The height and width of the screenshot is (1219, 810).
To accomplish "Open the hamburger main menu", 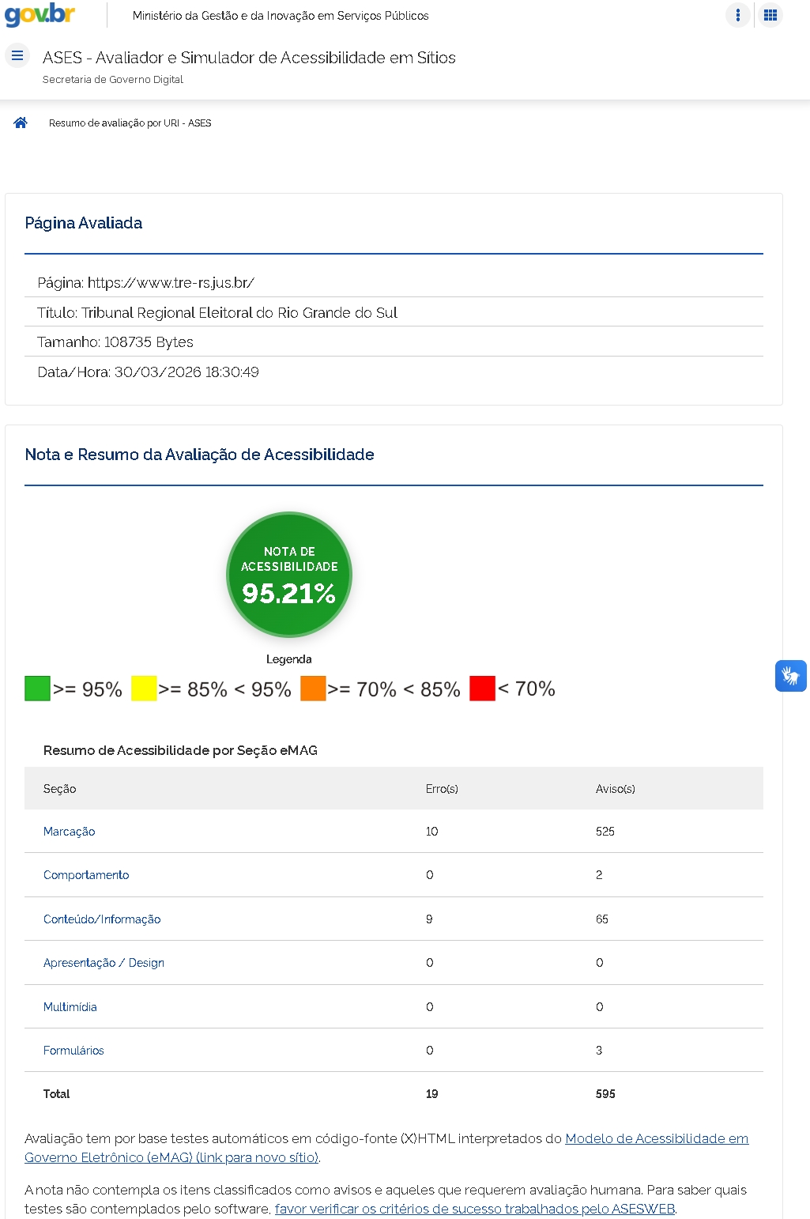I will tap(17, 56).
